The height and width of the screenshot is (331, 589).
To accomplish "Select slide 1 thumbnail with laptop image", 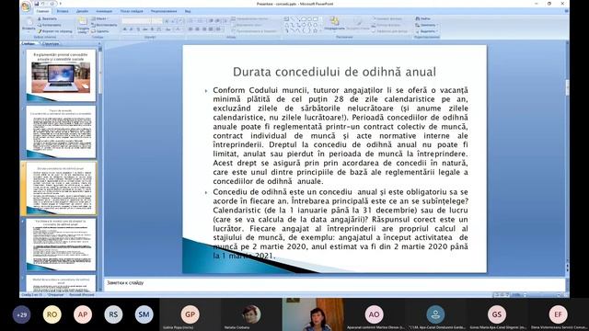I will pyautogui.click(x=61, y=76).
